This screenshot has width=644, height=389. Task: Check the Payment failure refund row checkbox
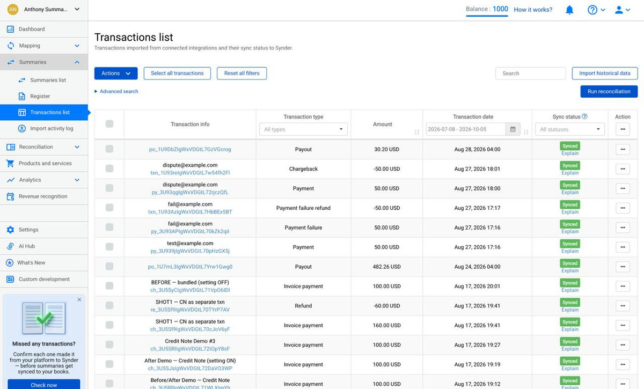coord(109,208)
